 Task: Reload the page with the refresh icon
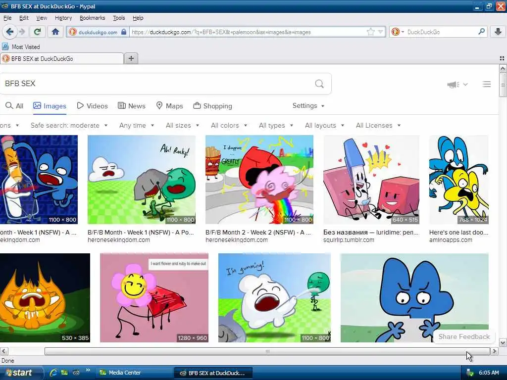pyautogui.click(x=37, y=32)
